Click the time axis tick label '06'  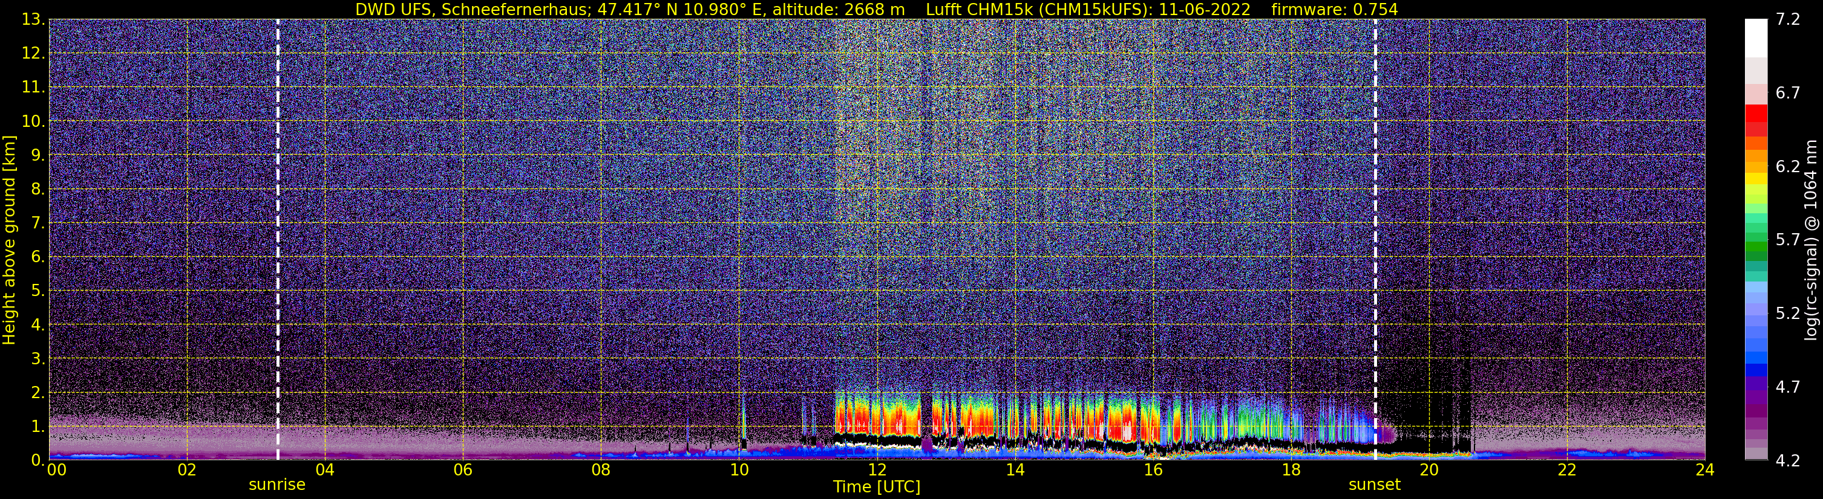click(463, 471)
